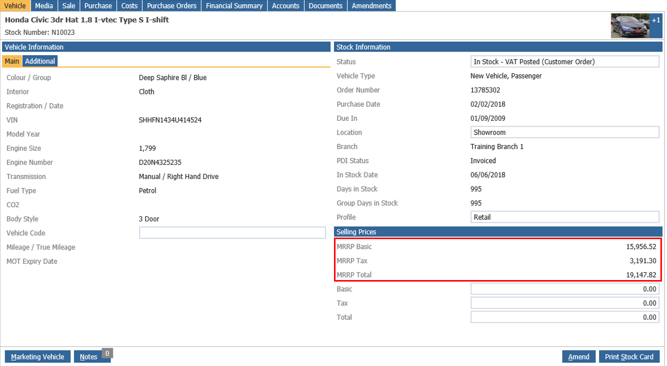Screen dimensions: 667x366
Task: Click the New Vehicle, Passenger value
Action: pyautogui.click(x=506, y=76)
